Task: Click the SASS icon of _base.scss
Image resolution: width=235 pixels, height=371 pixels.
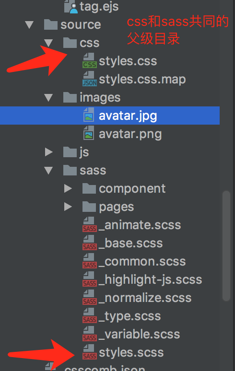Action: click(90, 243)
